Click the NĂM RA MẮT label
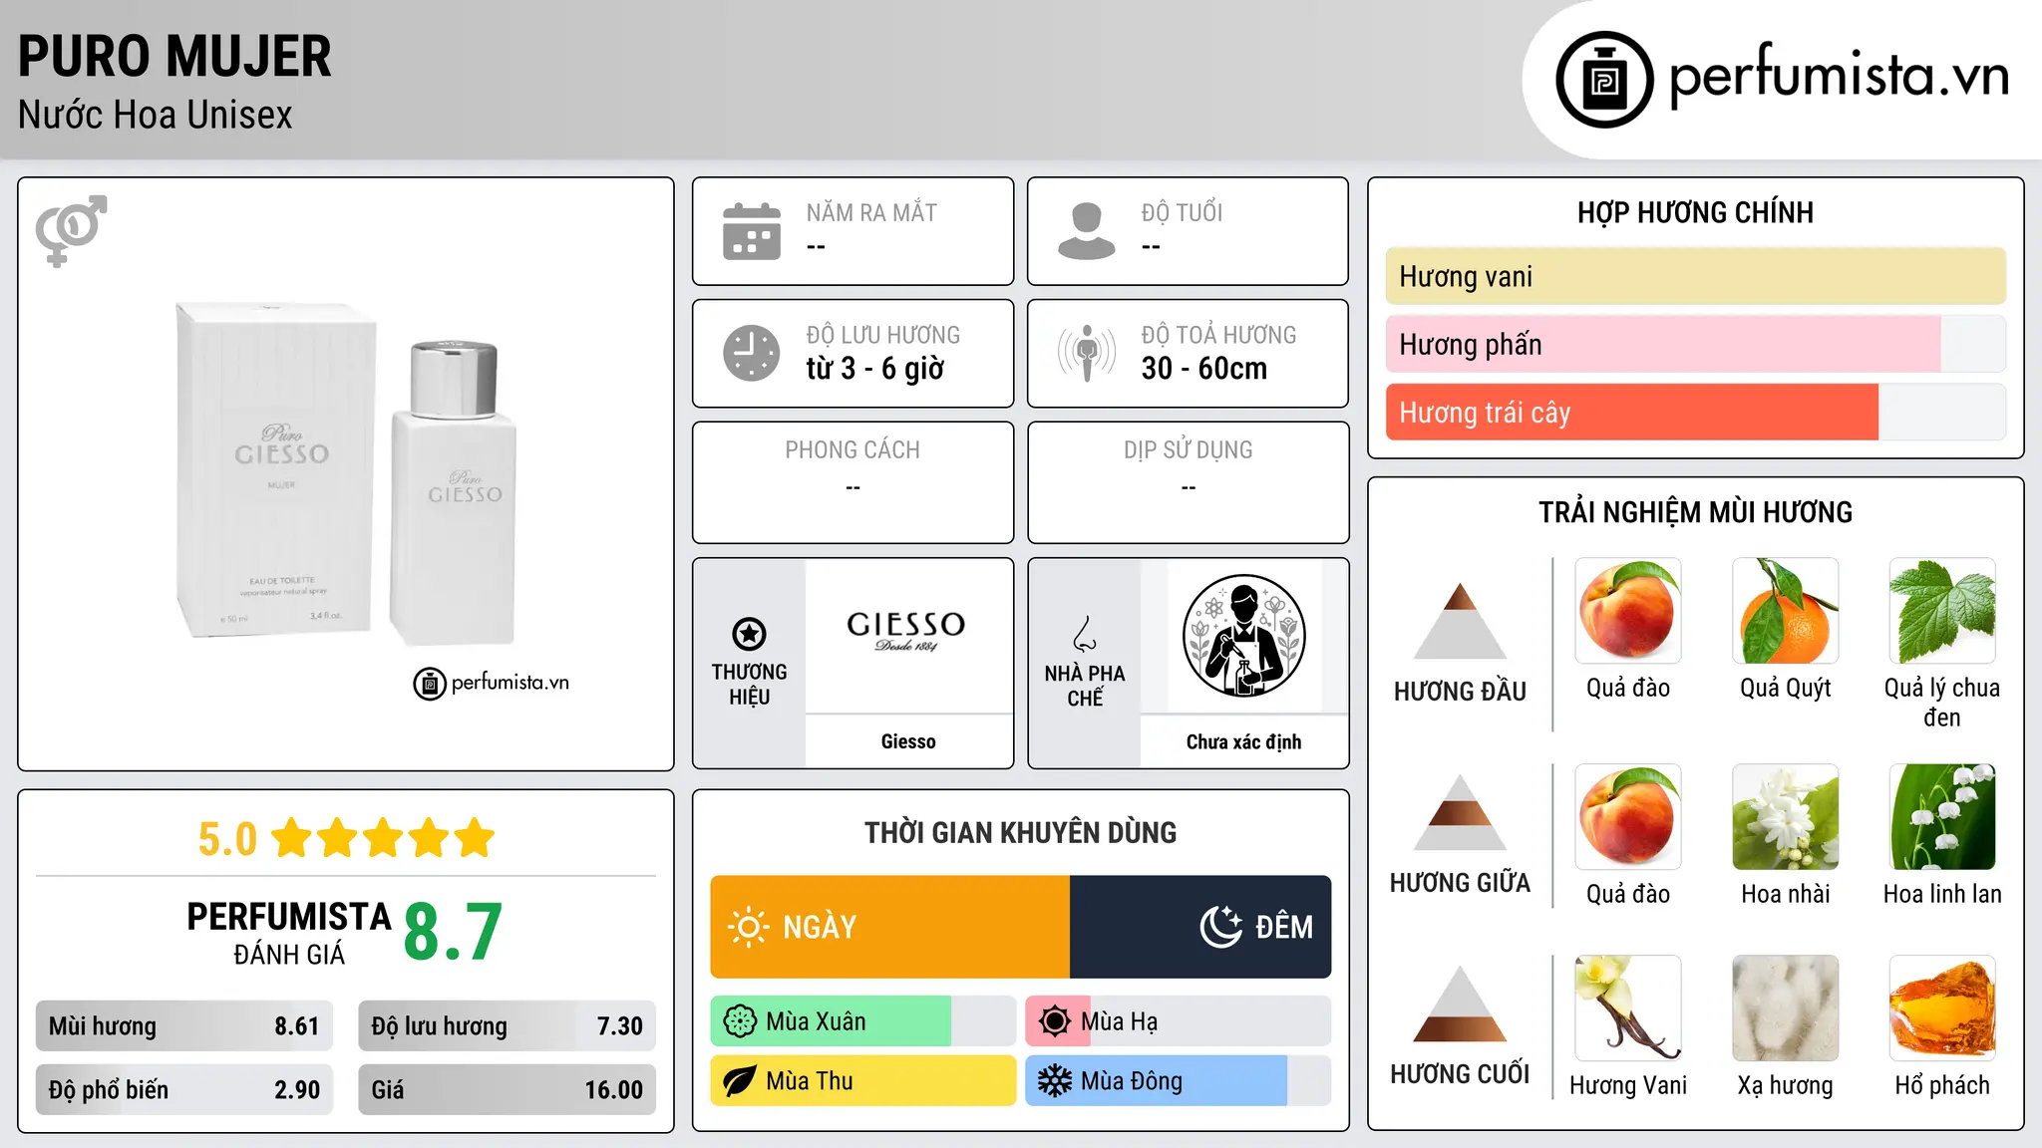Screen dimensions: 2042x1148 click(871, 212)
